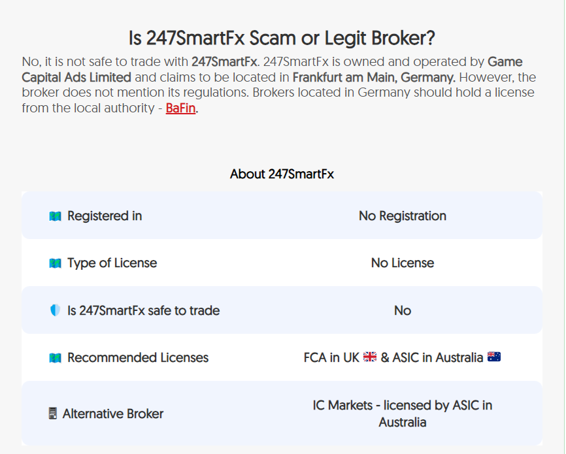Click the map icon beside Registered in
This screenshot has width=566, height=454.
point(56,216)
